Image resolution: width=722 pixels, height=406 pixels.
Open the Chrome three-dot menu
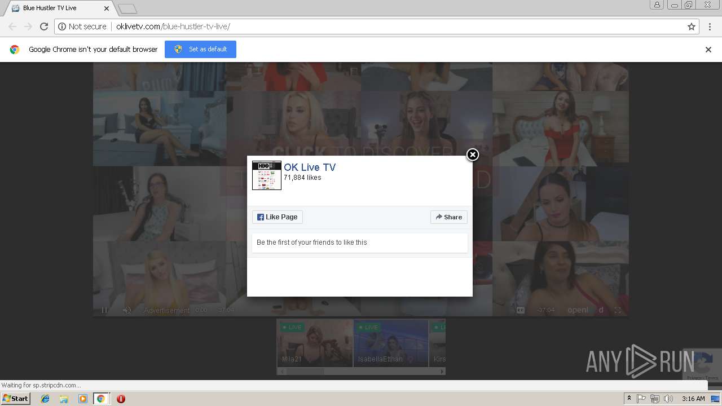click(x=710, y=27)
